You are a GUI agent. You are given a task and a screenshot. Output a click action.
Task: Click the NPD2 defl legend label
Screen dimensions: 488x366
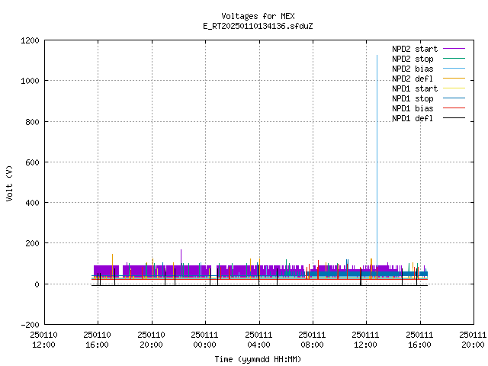point(413,79)
